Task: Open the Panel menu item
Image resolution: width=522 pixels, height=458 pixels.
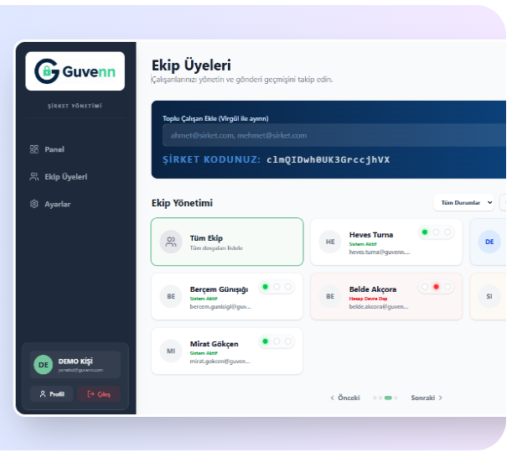Action: (x=54, y=149)
